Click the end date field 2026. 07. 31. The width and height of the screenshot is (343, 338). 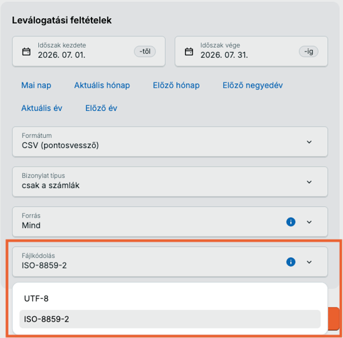(251, 51)
